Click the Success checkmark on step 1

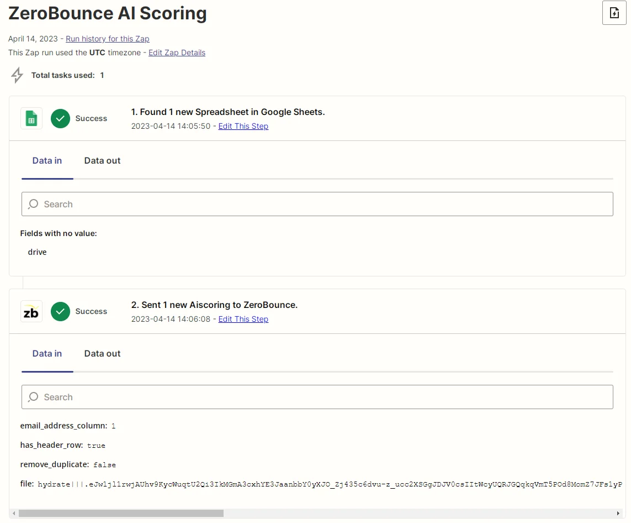[60, 118]
